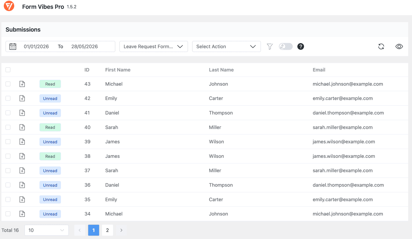Select checkbox for submission ID 34

point(8,214)
